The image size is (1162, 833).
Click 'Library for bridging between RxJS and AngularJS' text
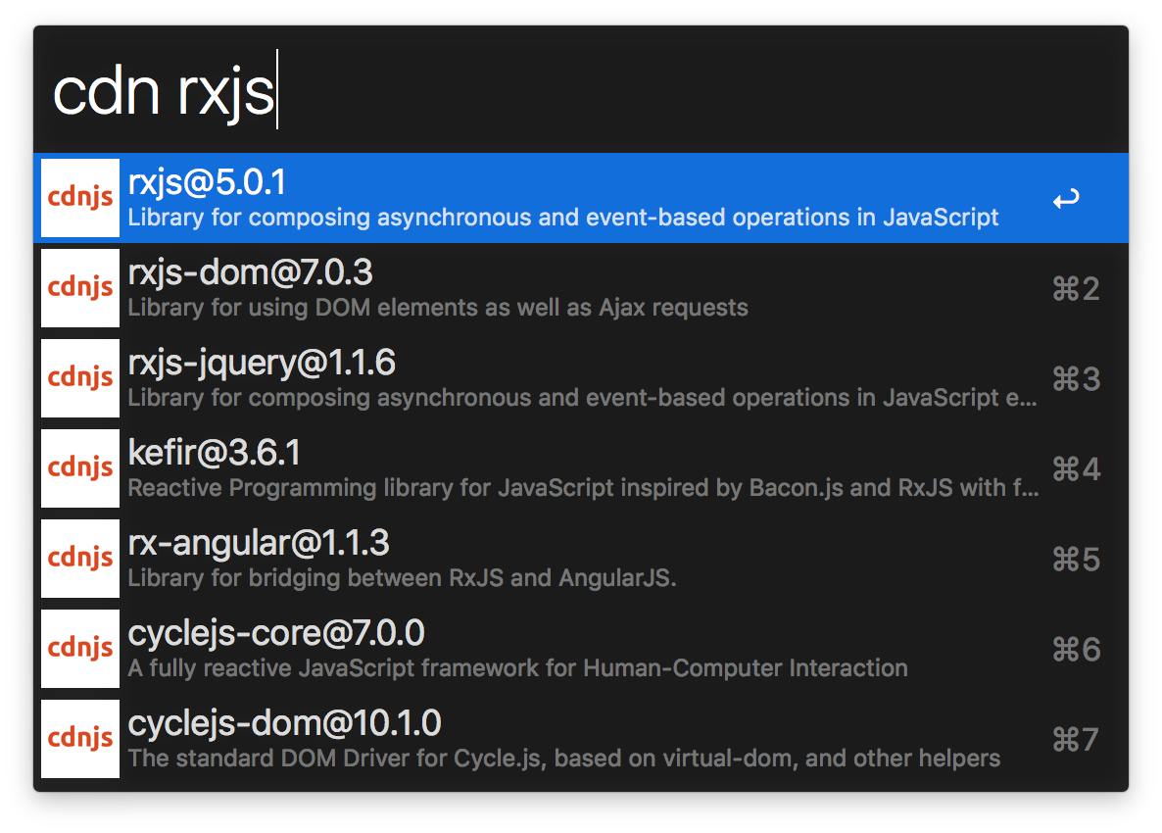coord(403,578)
